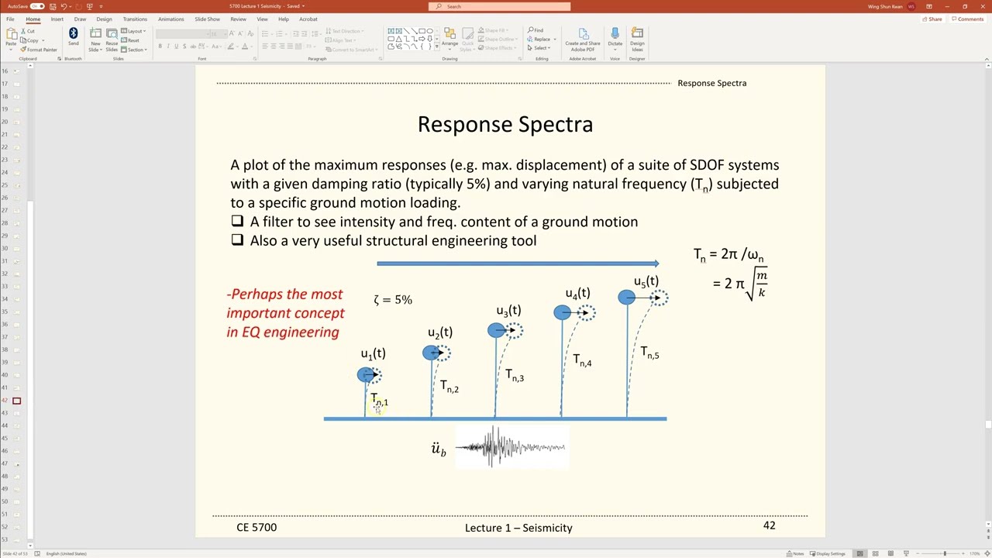Open the File menu
This screenshot has width=992, height=558.
pos(10,19)
